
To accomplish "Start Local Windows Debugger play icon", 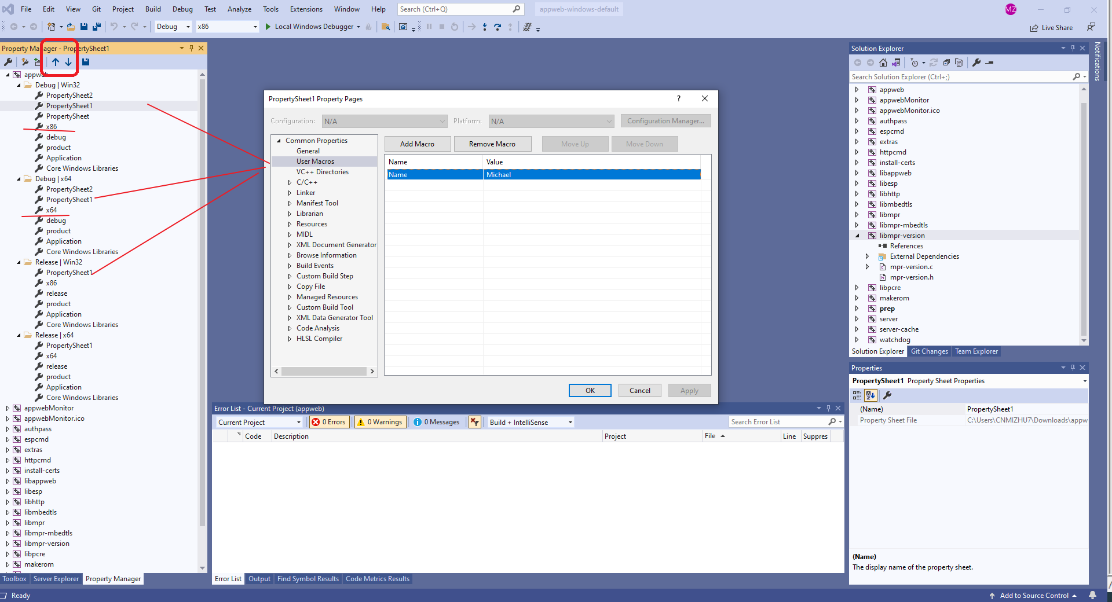I will coord(268,27).
